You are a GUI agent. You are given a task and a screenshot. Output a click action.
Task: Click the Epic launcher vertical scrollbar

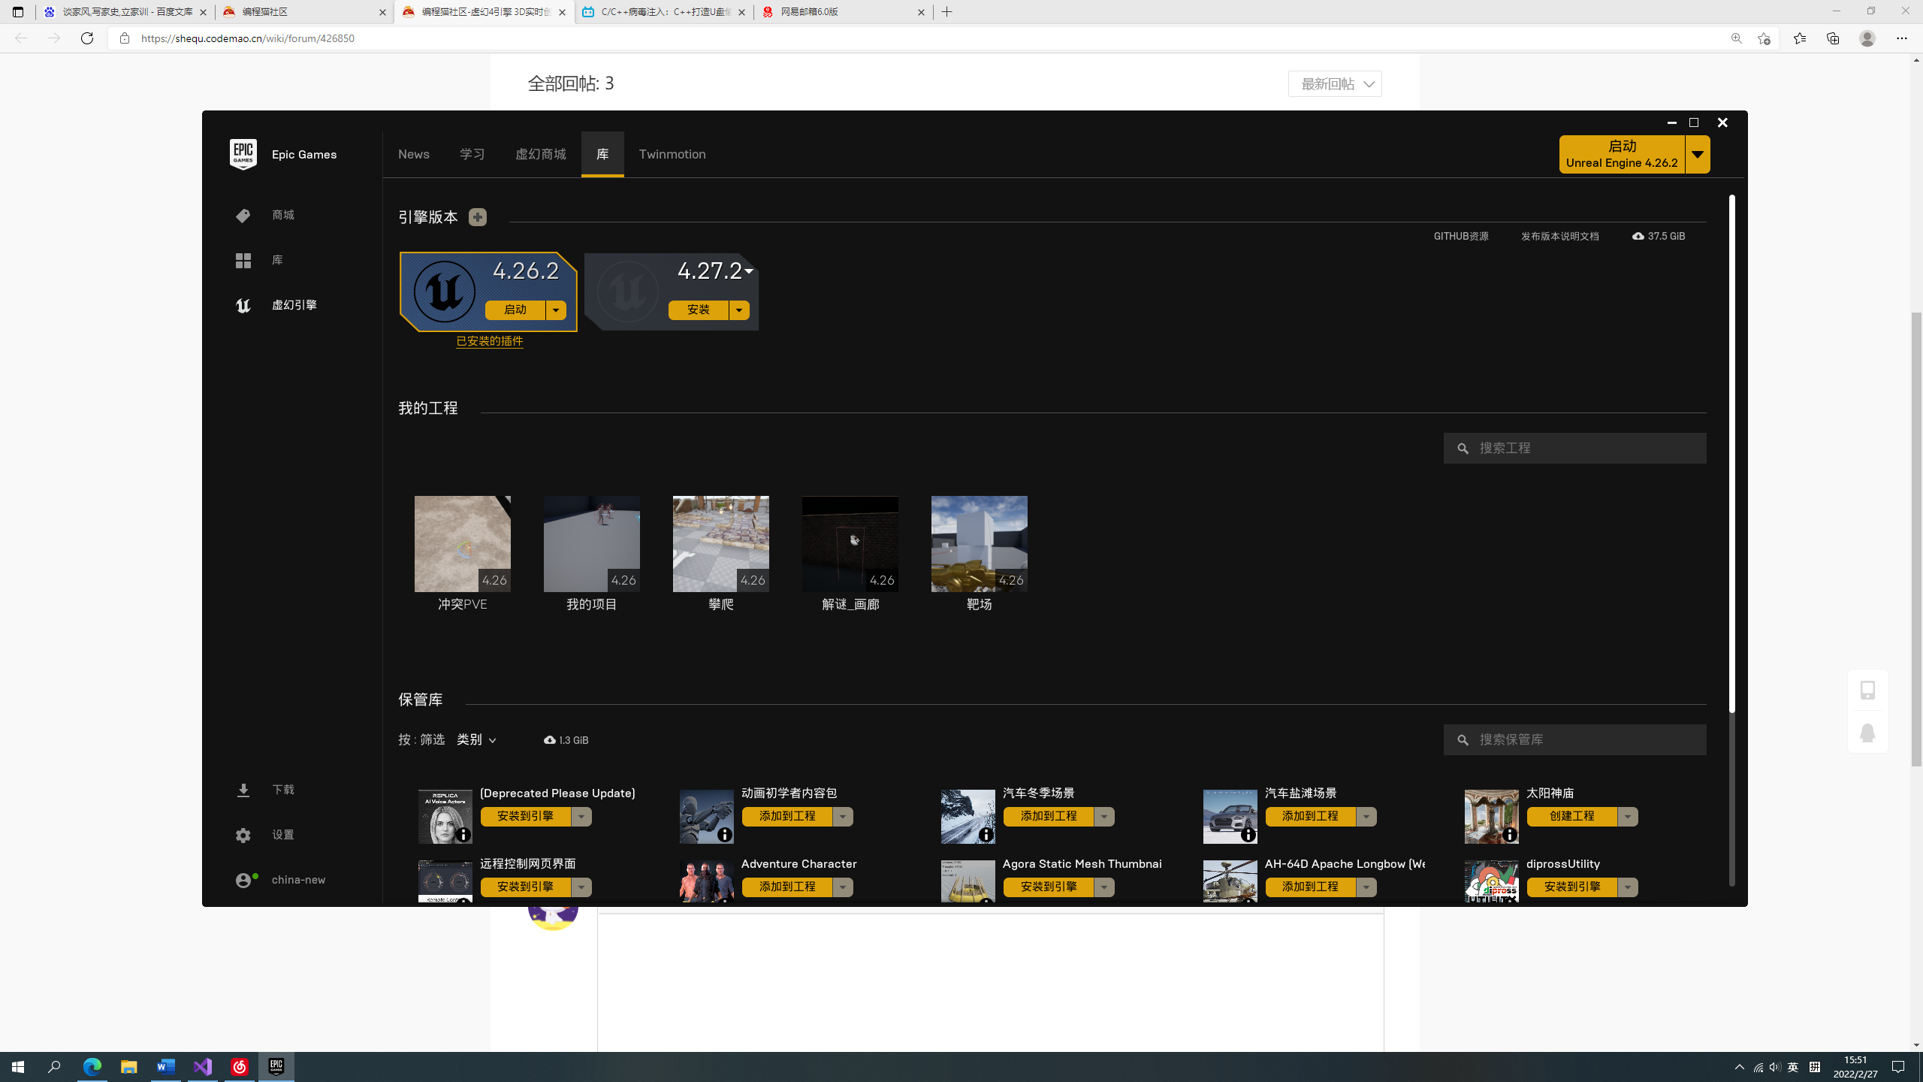pyautogui.click(x=1732, y=453)
